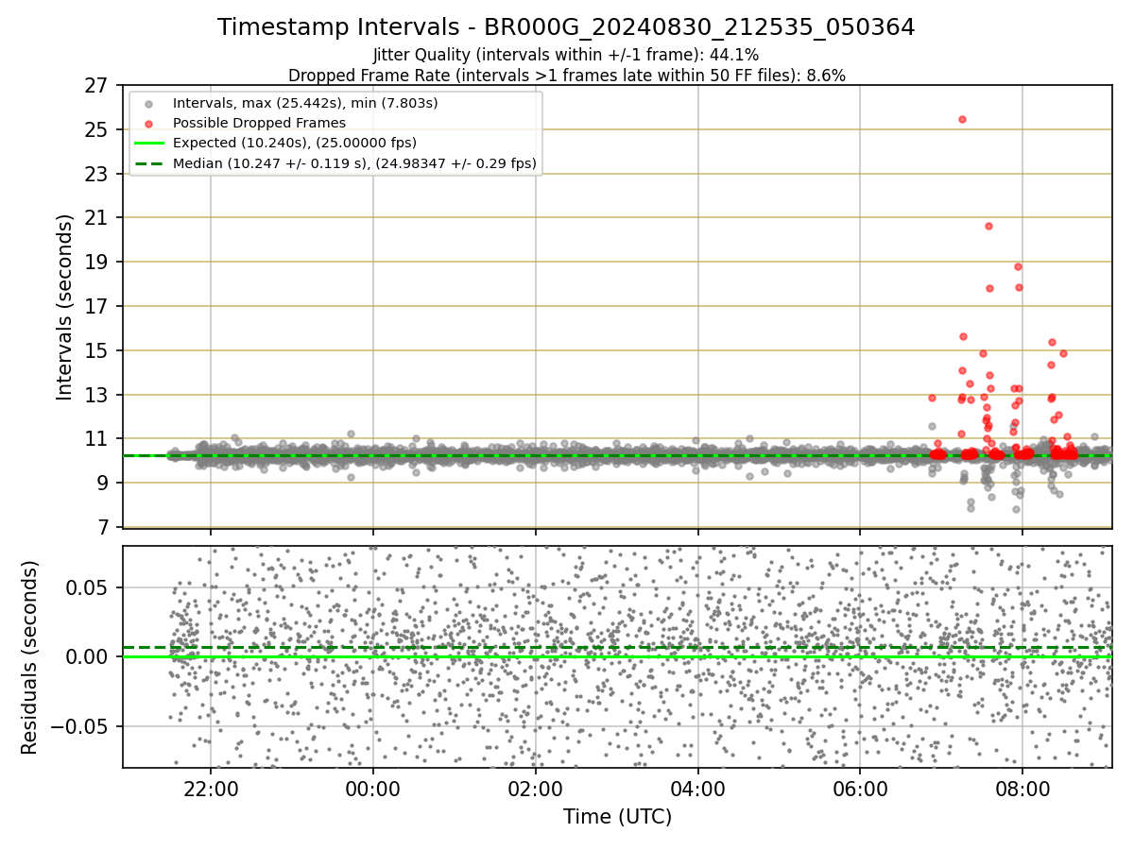
Task: Click the solid green line sample in the legend
Action: click(148, 144)
